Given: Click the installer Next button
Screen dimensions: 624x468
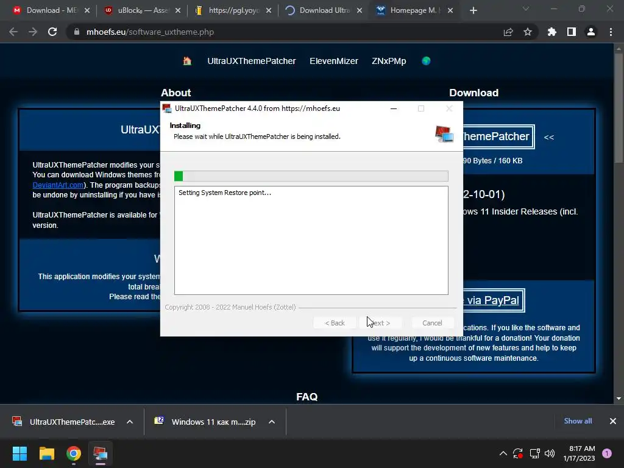Looking at the screenshot, I should tap(381, 323).
